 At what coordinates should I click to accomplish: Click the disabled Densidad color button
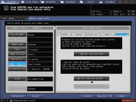coord(17,89)
